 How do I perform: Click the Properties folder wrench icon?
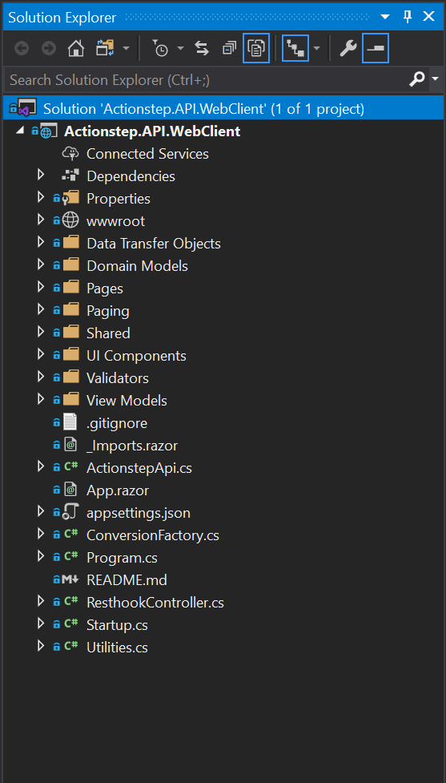tap(70, 198)
